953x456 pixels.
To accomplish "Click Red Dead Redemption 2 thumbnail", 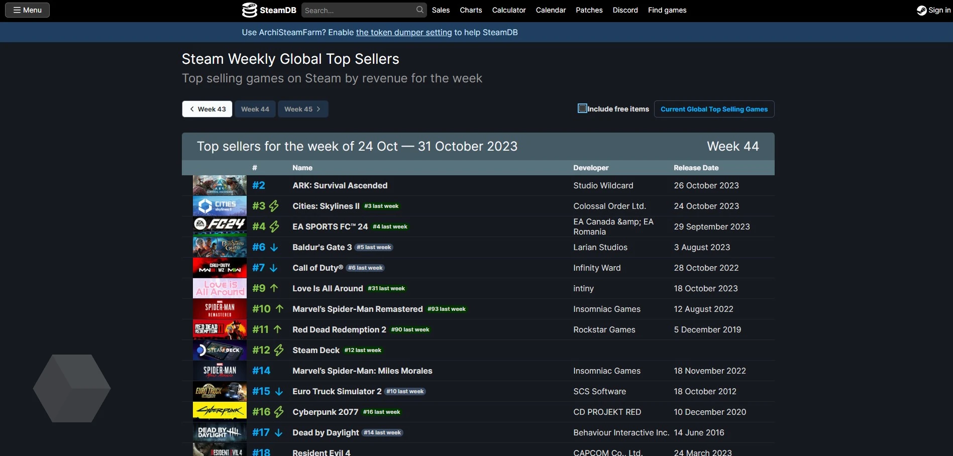I will tap(220, 329).
